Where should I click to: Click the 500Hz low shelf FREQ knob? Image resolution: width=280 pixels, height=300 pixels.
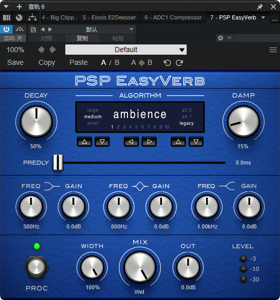(x=31, y=207)
